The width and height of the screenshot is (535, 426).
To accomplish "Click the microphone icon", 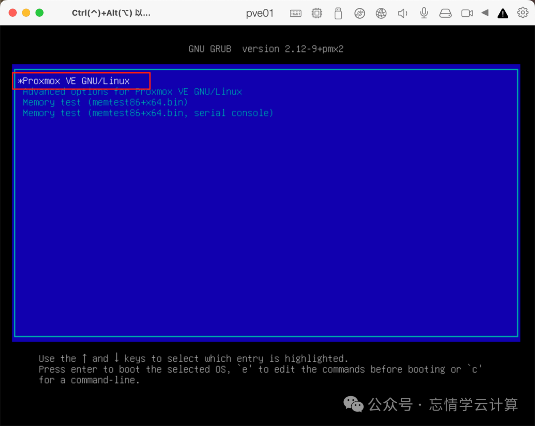I will pyautogui.click(x=424, y=13).
